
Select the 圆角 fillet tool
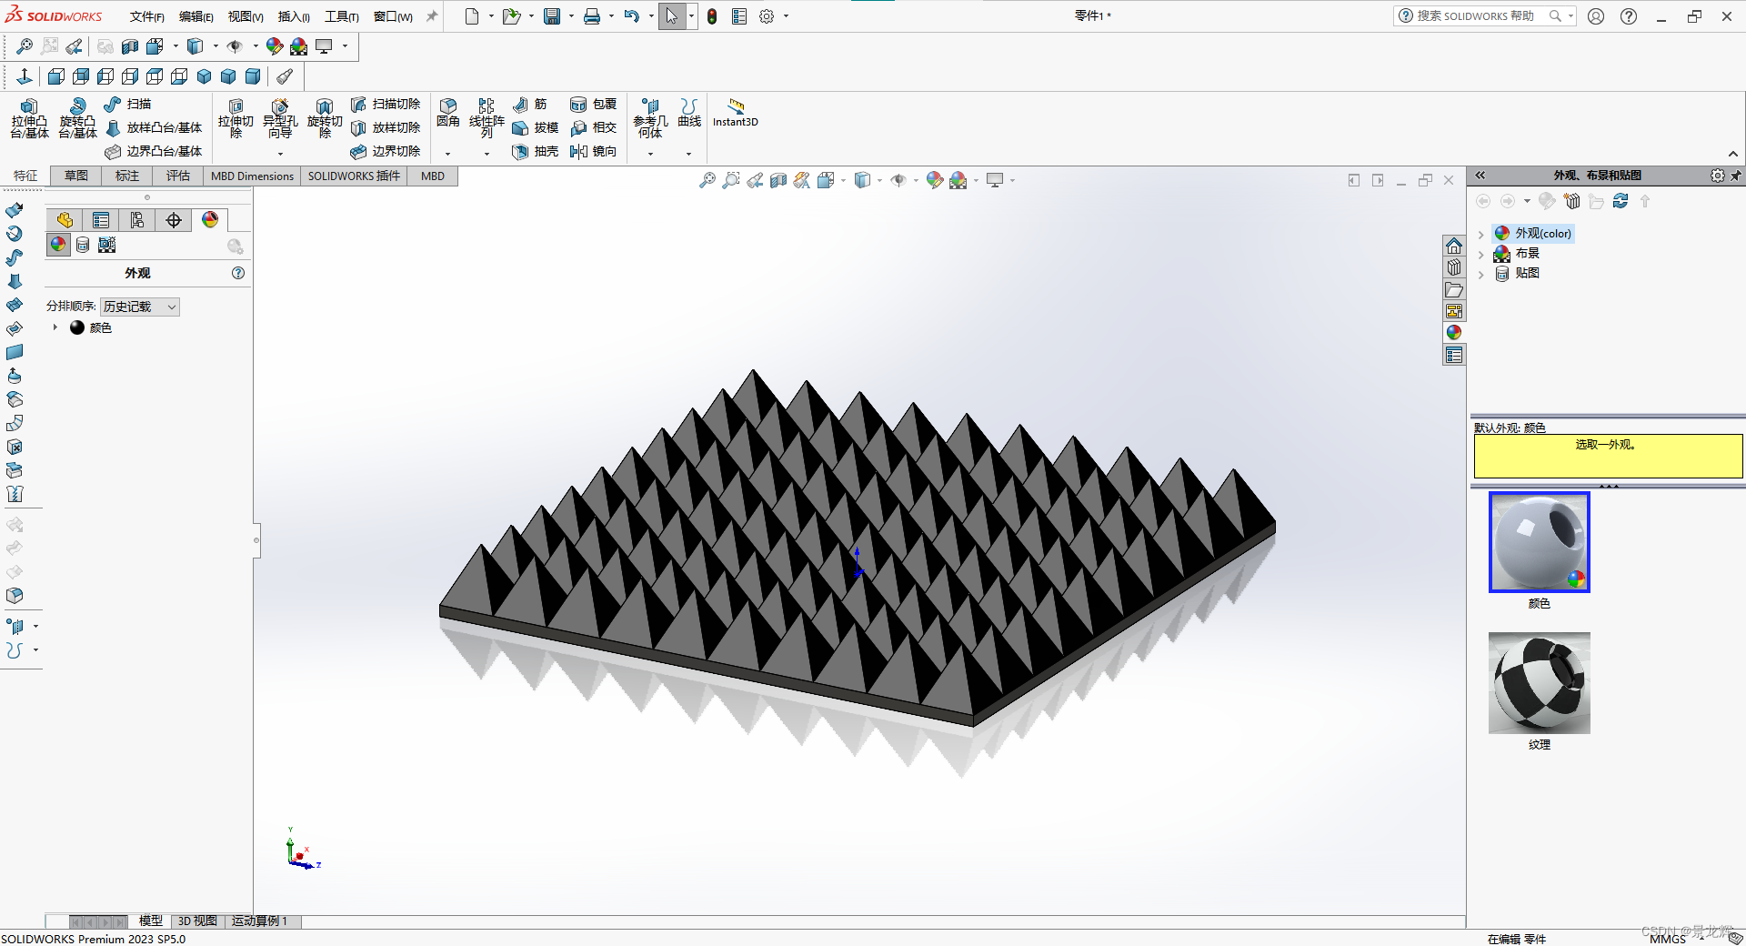pyautogui.click(x=447, y=116)
